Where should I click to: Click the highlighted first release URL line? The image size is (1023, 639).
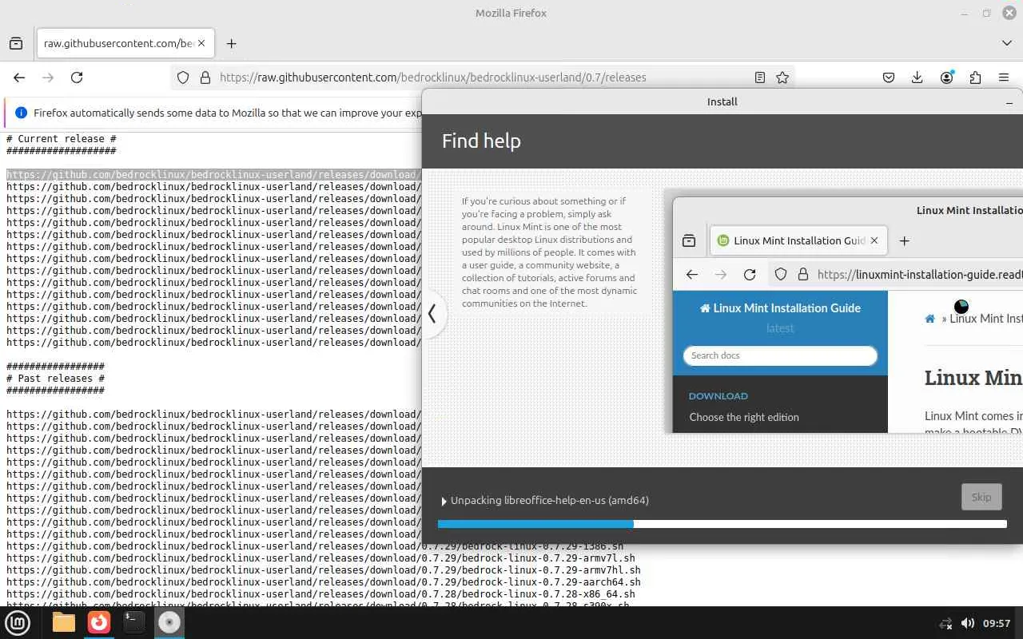[213, 174]
